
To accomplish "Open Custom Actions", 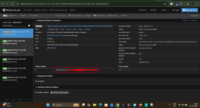I will [x=75, y=16].
